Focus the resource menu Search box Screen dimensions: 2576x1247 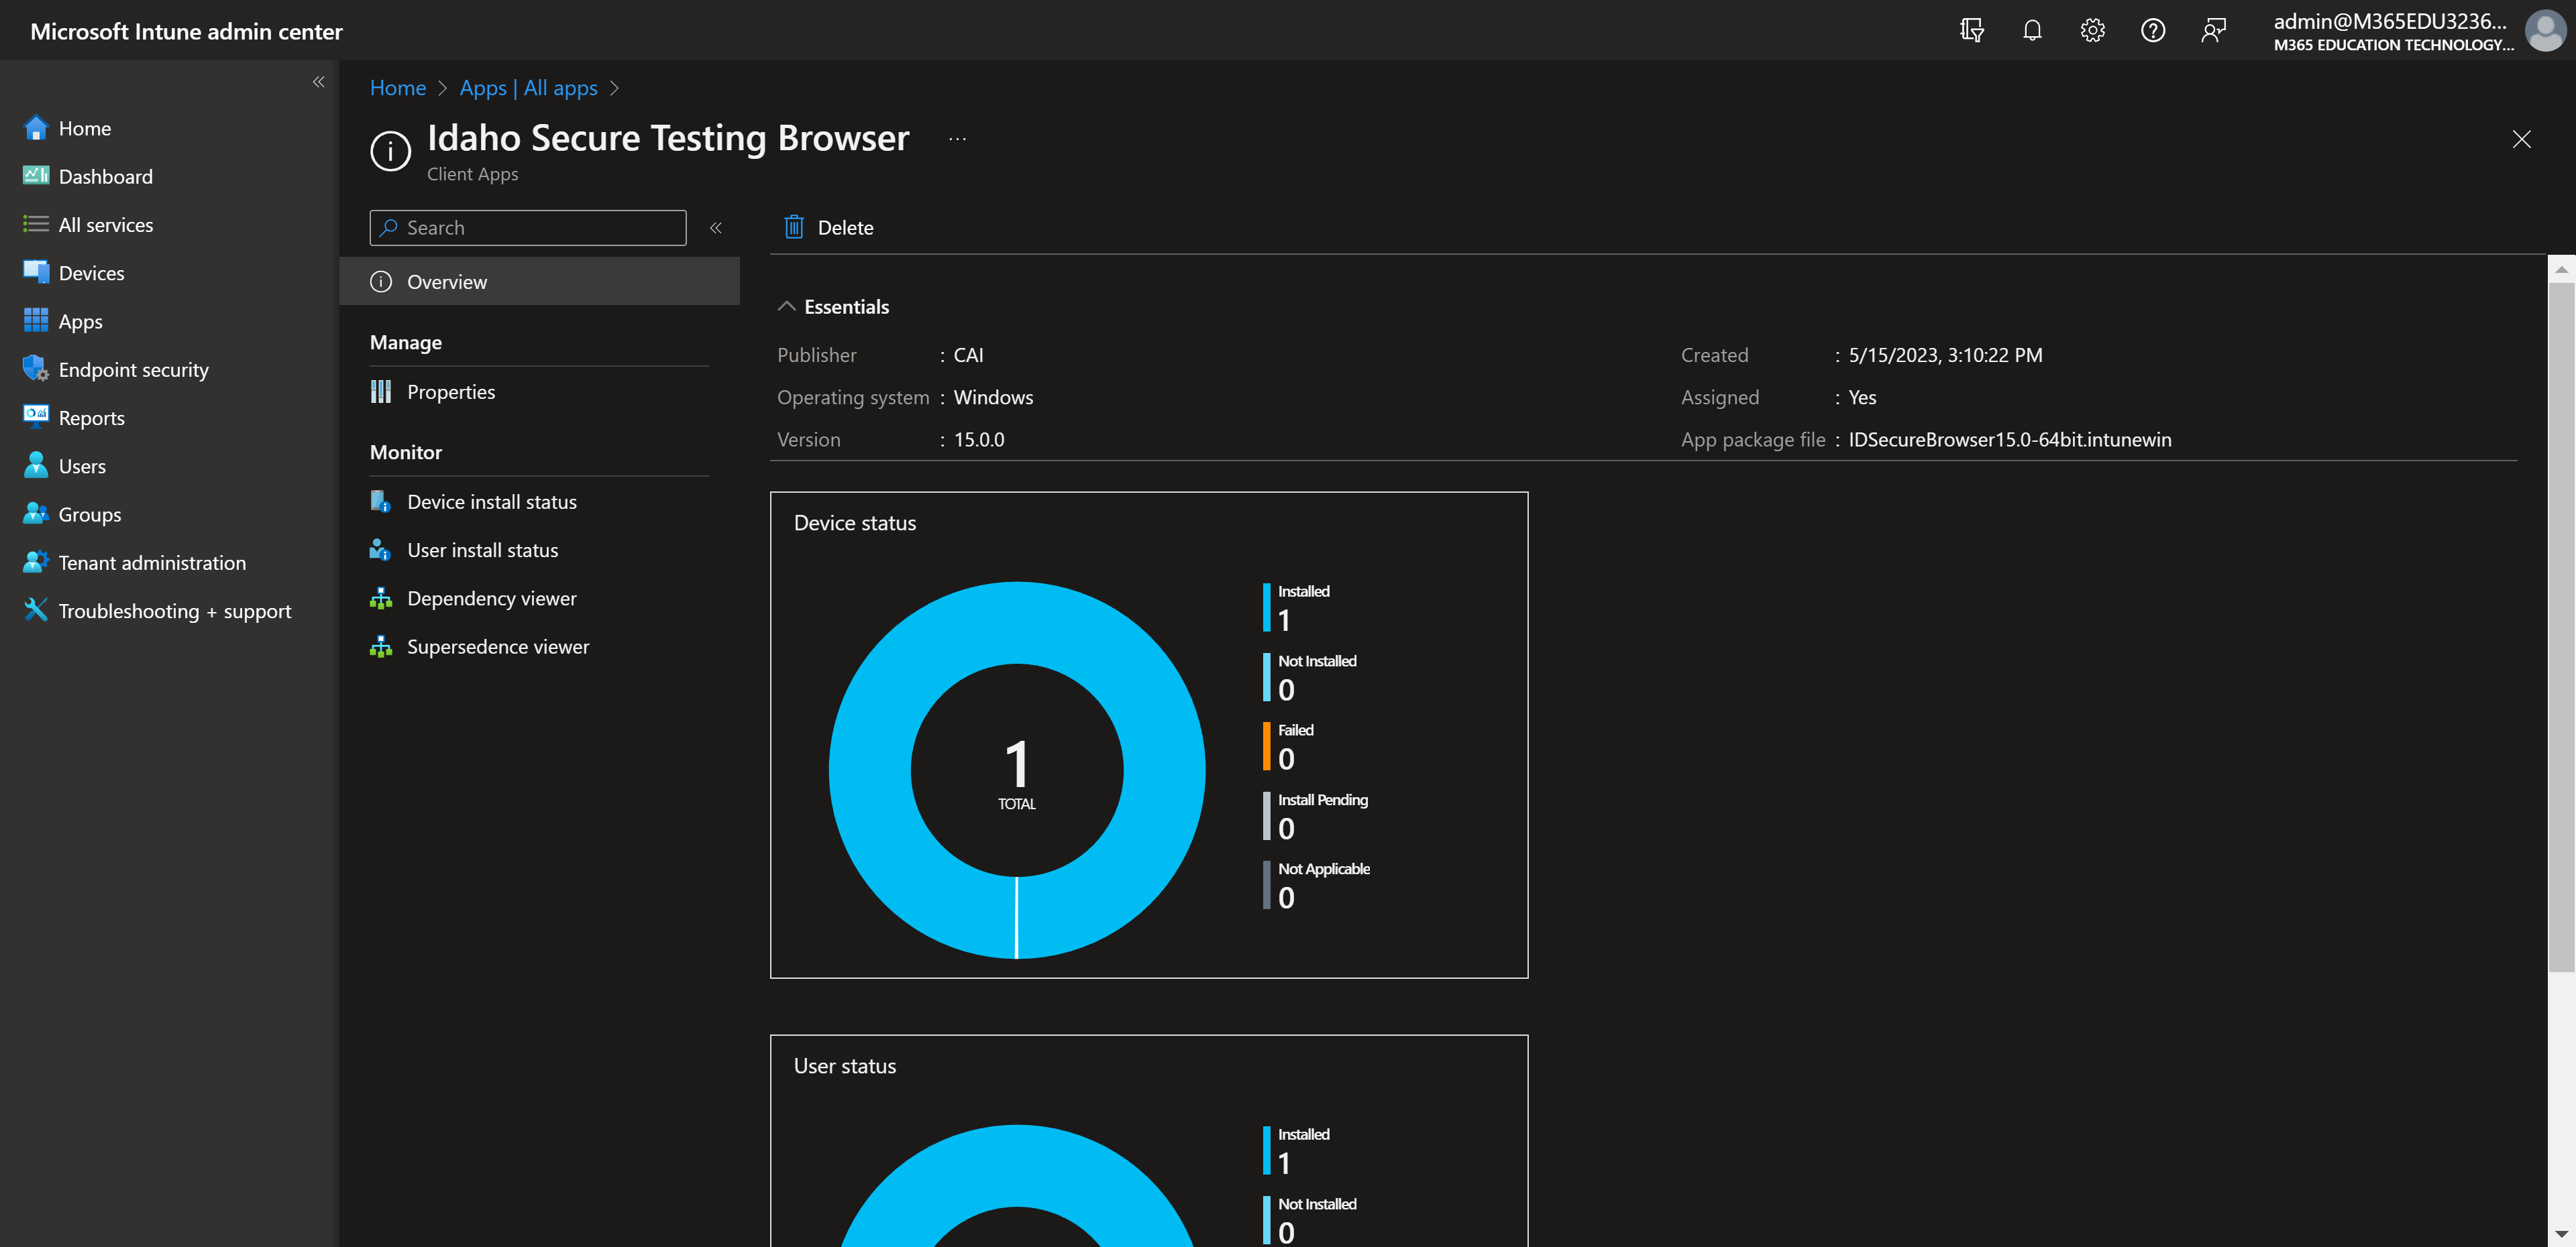coord(528,228)
